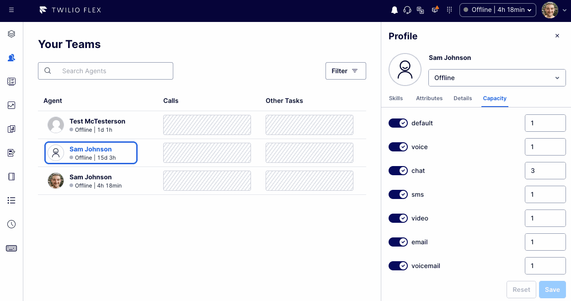Edit the default capacity value field
This screenshot has width=571, height=301.
click(545, 123)
